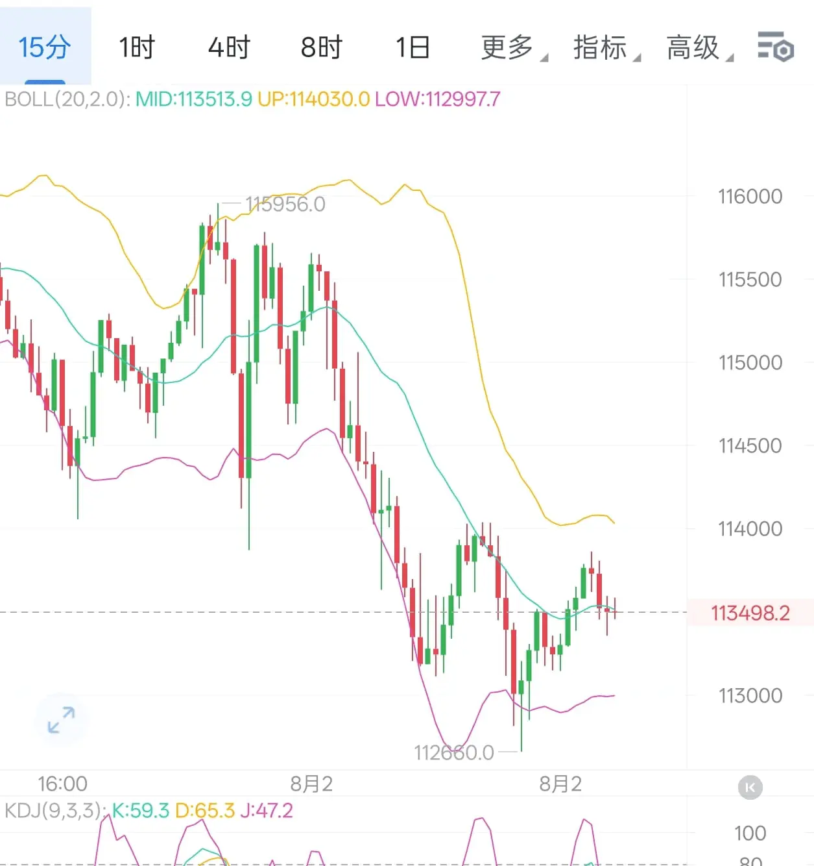Open the 指标 indicators dropdown
Screen dimensions: 814x866
point(606,47)
